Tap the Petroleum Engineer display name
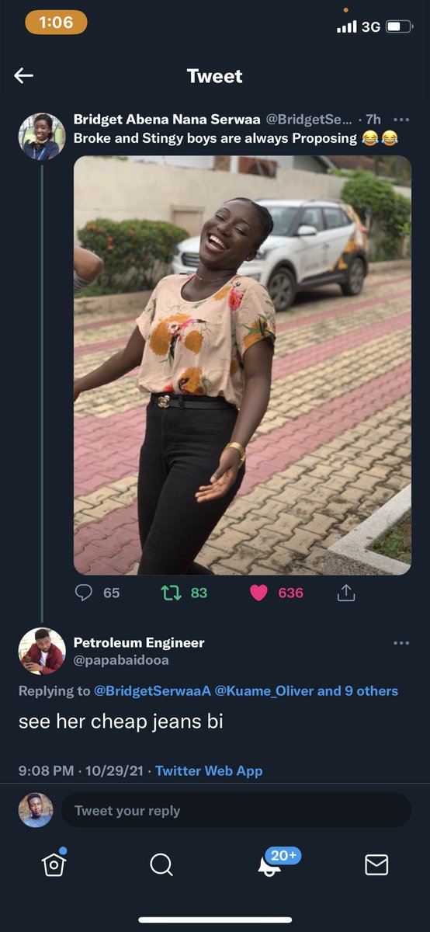Viewport: 430px width, 932px height. click(139, 642)
